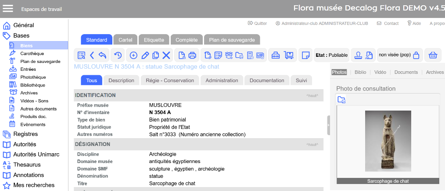Create a new record with the plus icon
445x191 pixels.
[x=133, y=55]
